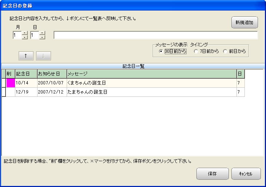Increase the month spinner value

tap(25, 33)
